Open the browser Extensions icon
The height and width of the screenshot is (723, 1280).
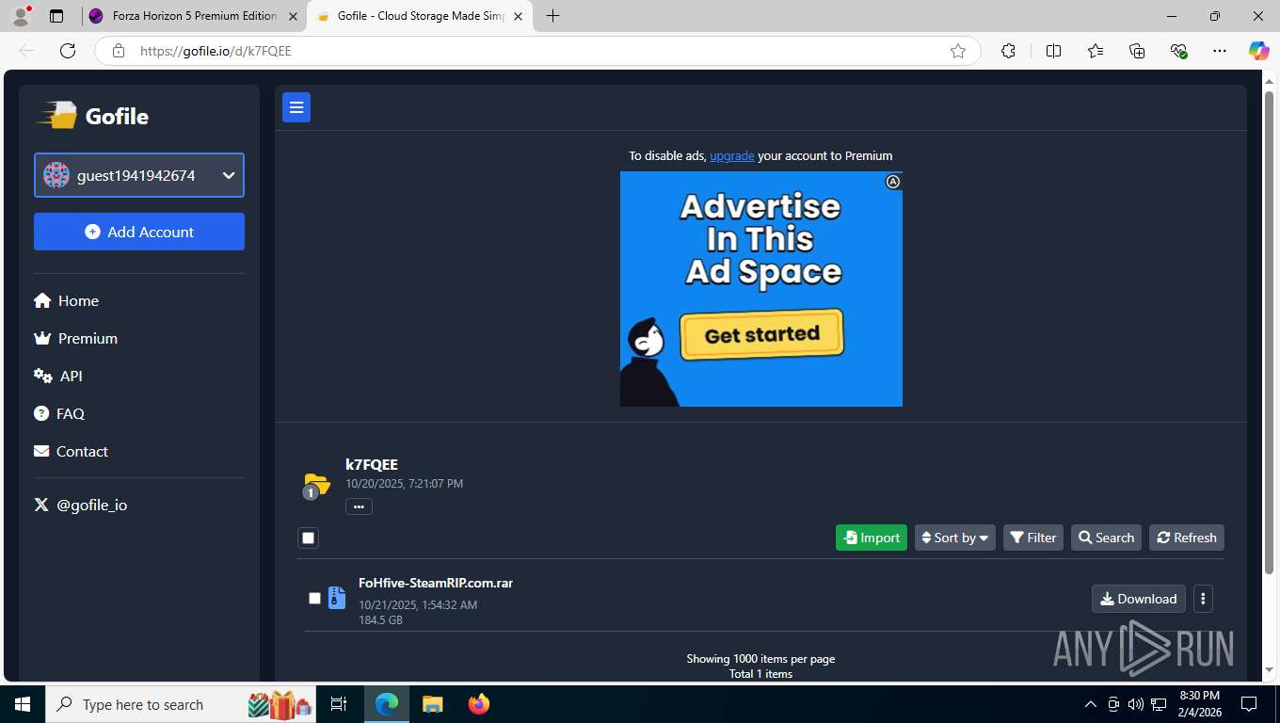point(1008,51)
